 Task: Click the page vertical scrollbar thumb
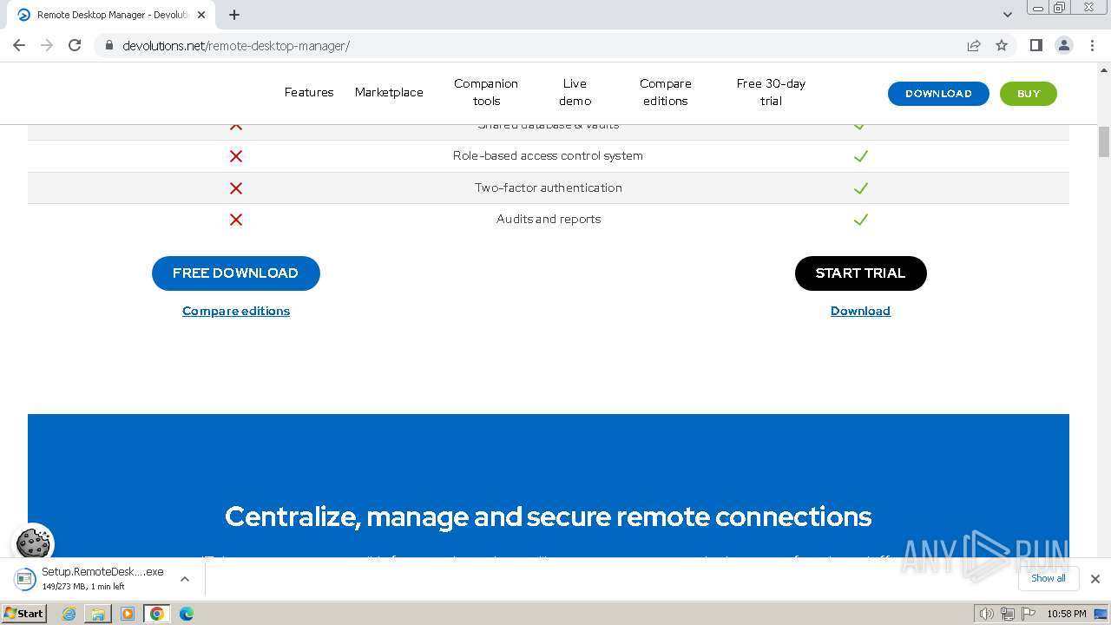click(1103, 141)
